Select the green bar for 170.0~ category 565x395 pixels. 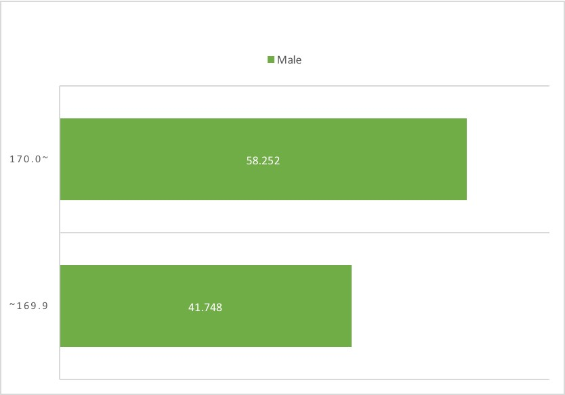[x=264, y=159]
